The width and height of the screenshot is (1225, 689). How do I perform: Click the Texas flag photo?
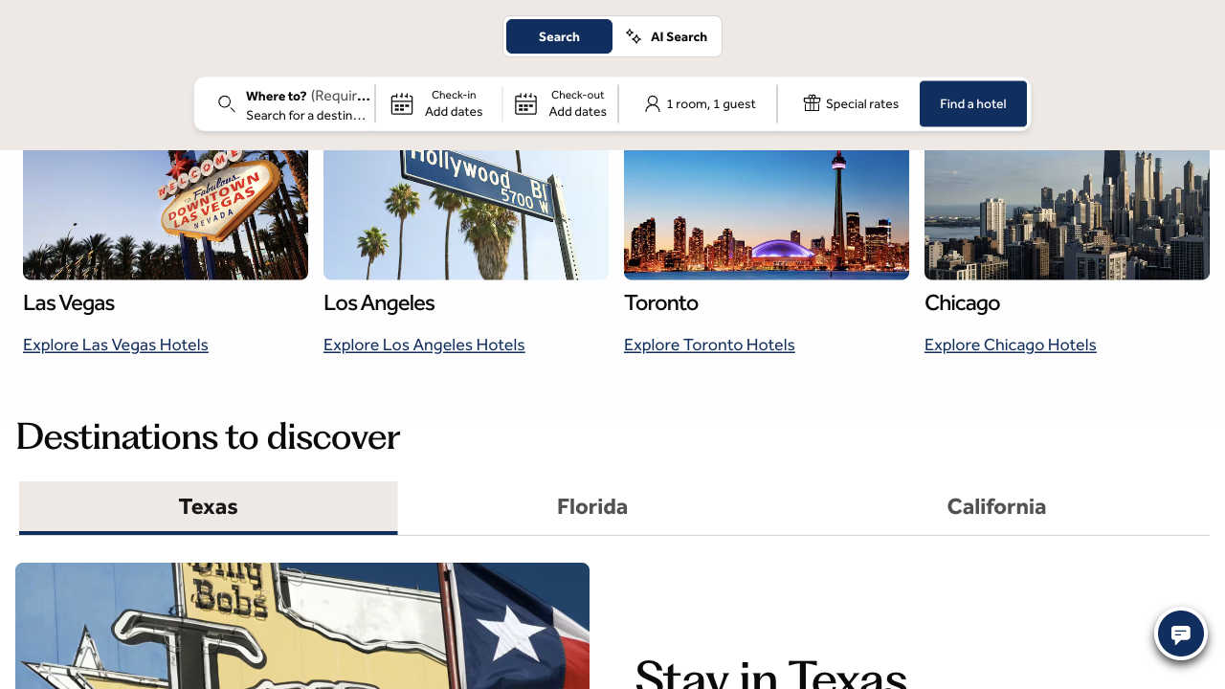tap(302, 626)
